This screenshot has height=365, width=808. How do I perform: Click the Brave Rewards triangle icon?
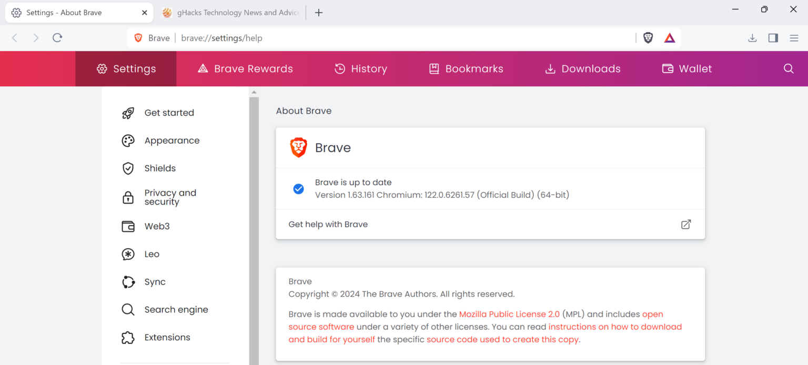[669, 38]
